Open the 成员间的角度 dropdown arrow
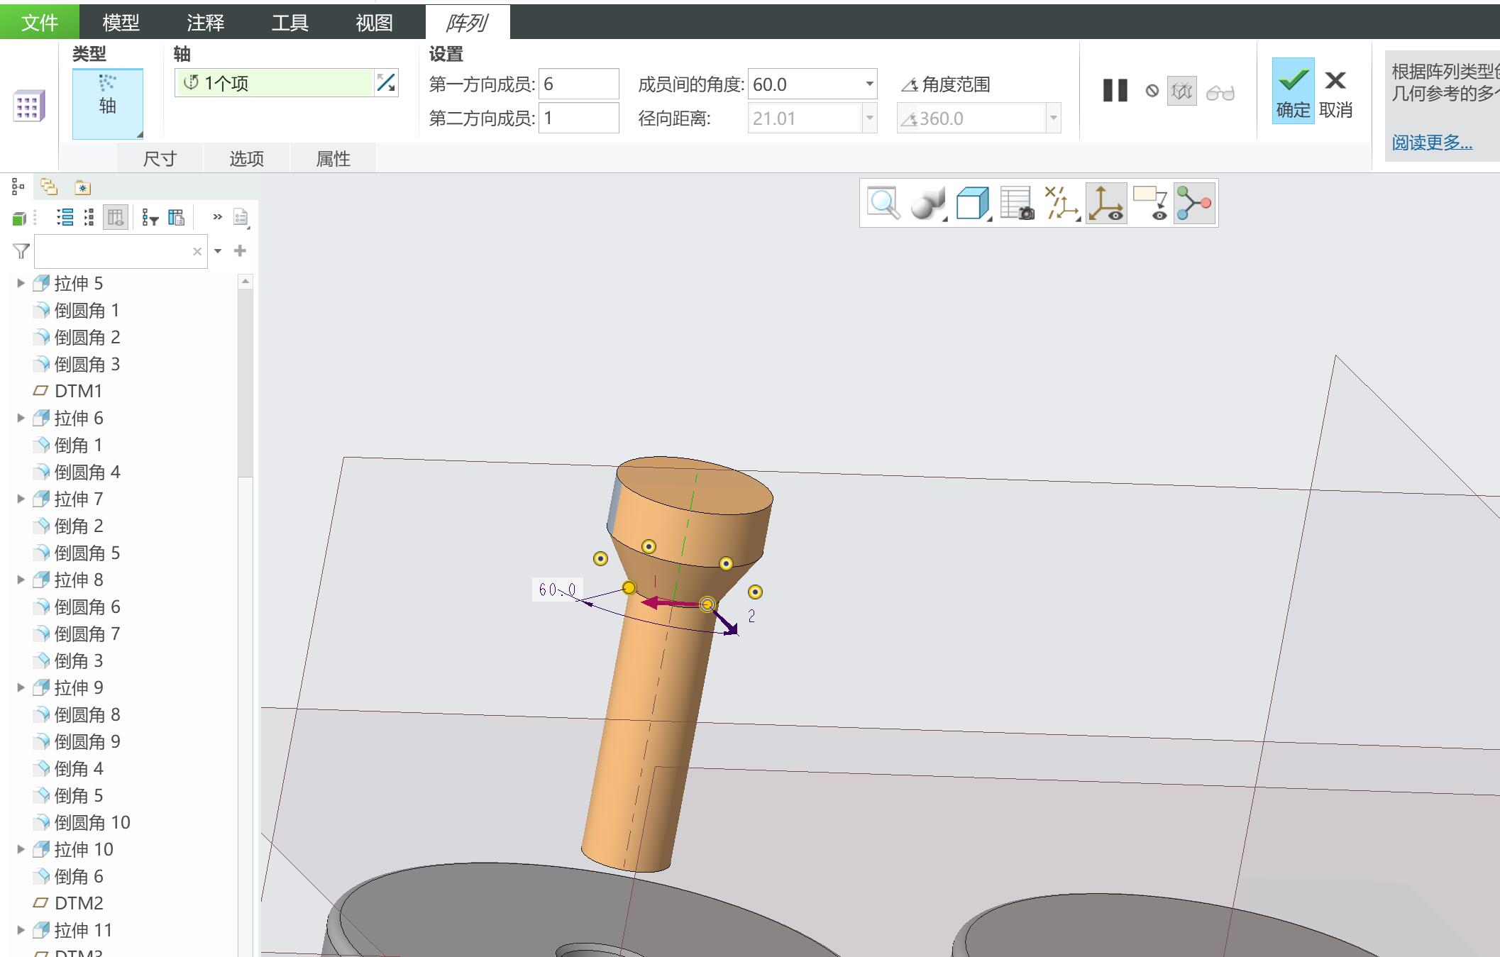Screen dimensions: 1500x957 pos(869,84)
